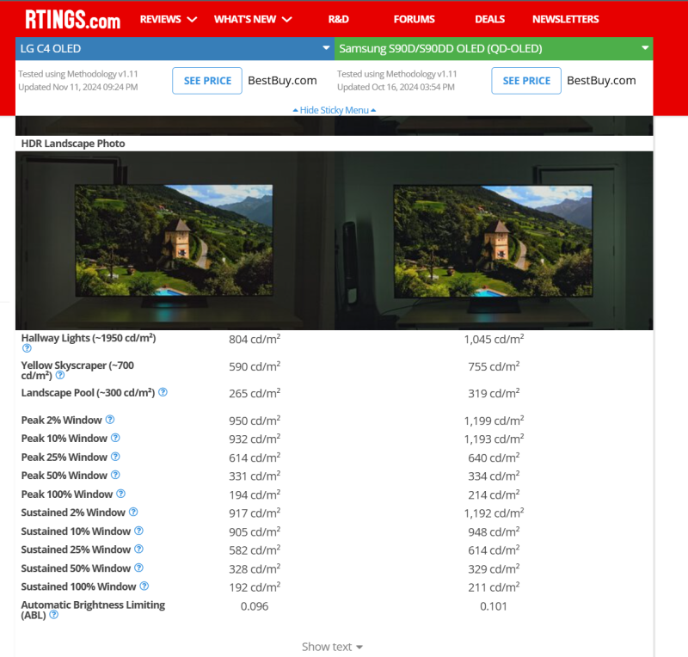Screen dimensions: 688x657
Task: Select the HDR Landscape Photo heading
Action: [x=73, y=144]
